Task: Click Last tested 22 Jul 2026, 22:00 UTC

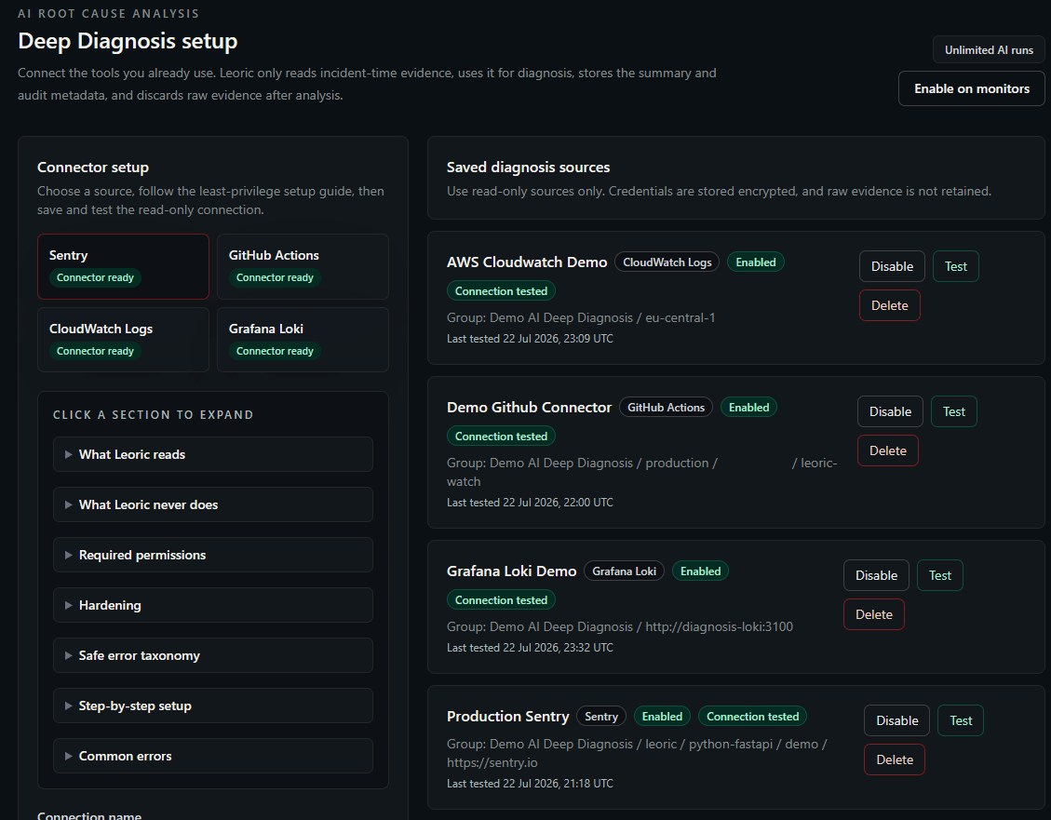Action: click(x=530, y=503)
